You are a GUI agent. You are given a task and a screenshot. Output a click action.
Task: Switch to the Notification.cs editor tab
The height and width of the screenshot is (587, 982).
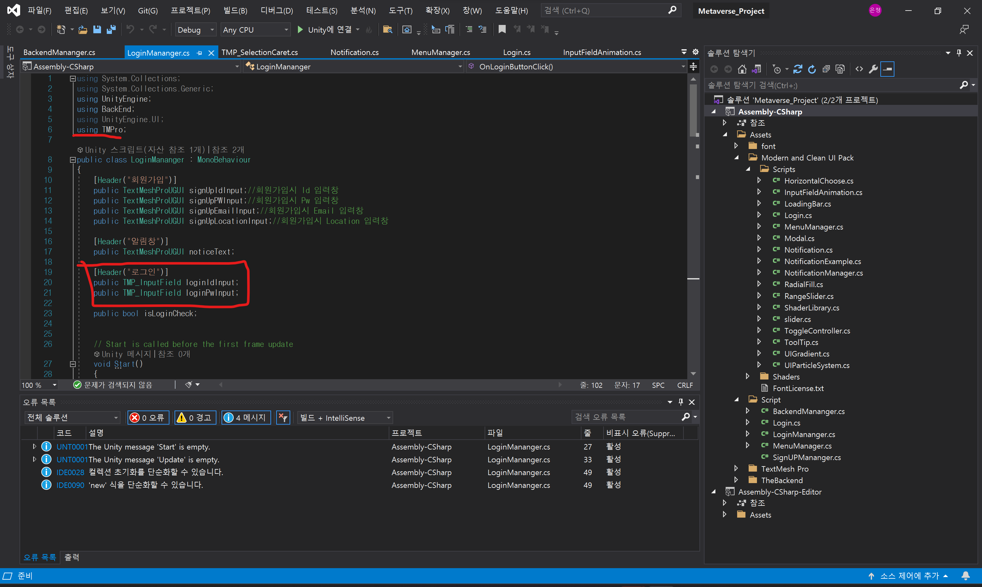[355, 52]
